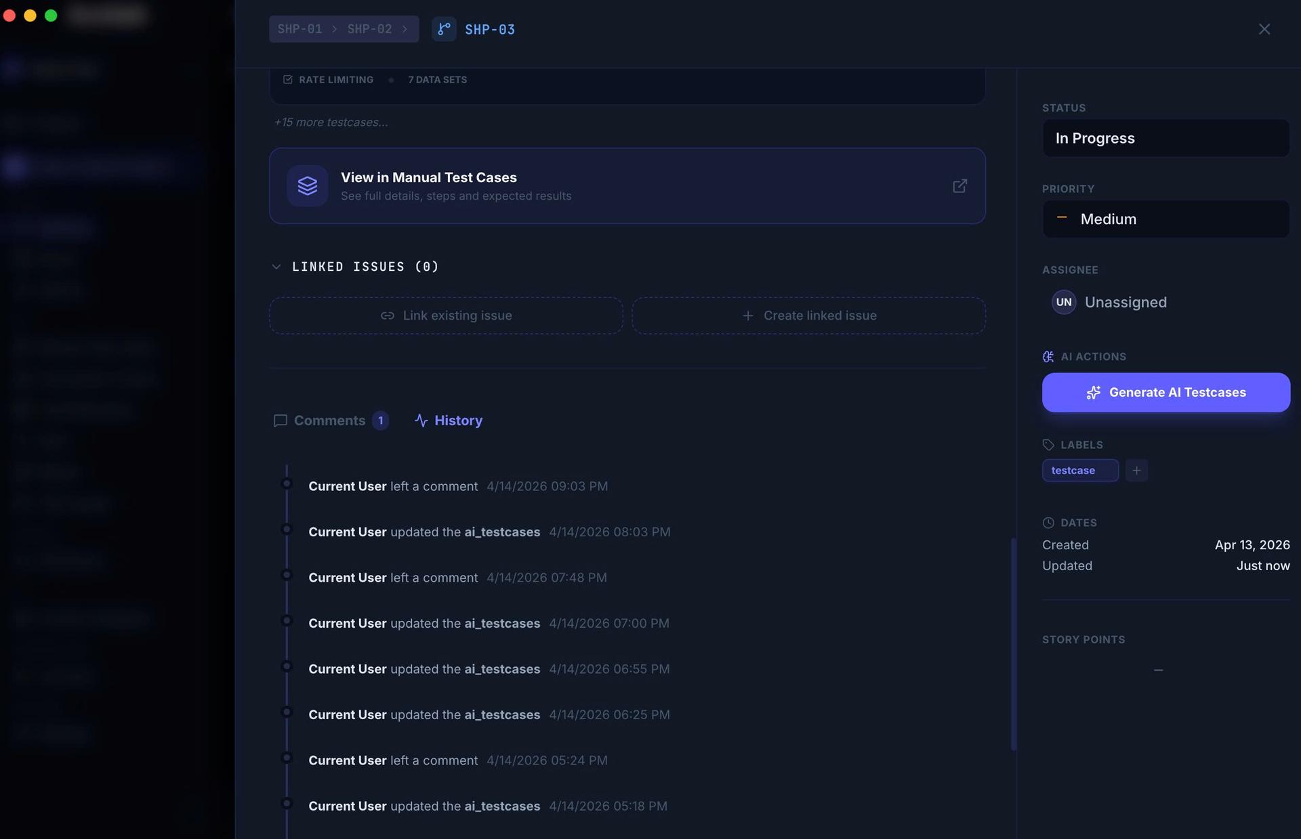
Task: Open the Priority dropdown showing Medium
Action: pyautogui.click(x=1165, y=219)
